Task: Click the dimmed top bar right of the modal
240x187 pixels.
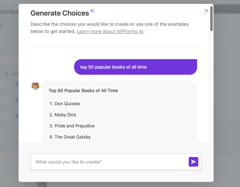Action: click(227, 9)
